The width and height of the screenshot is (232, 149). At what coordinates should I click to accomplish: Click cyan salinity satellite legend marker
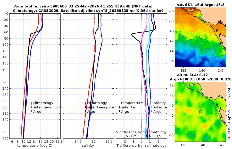152,107
